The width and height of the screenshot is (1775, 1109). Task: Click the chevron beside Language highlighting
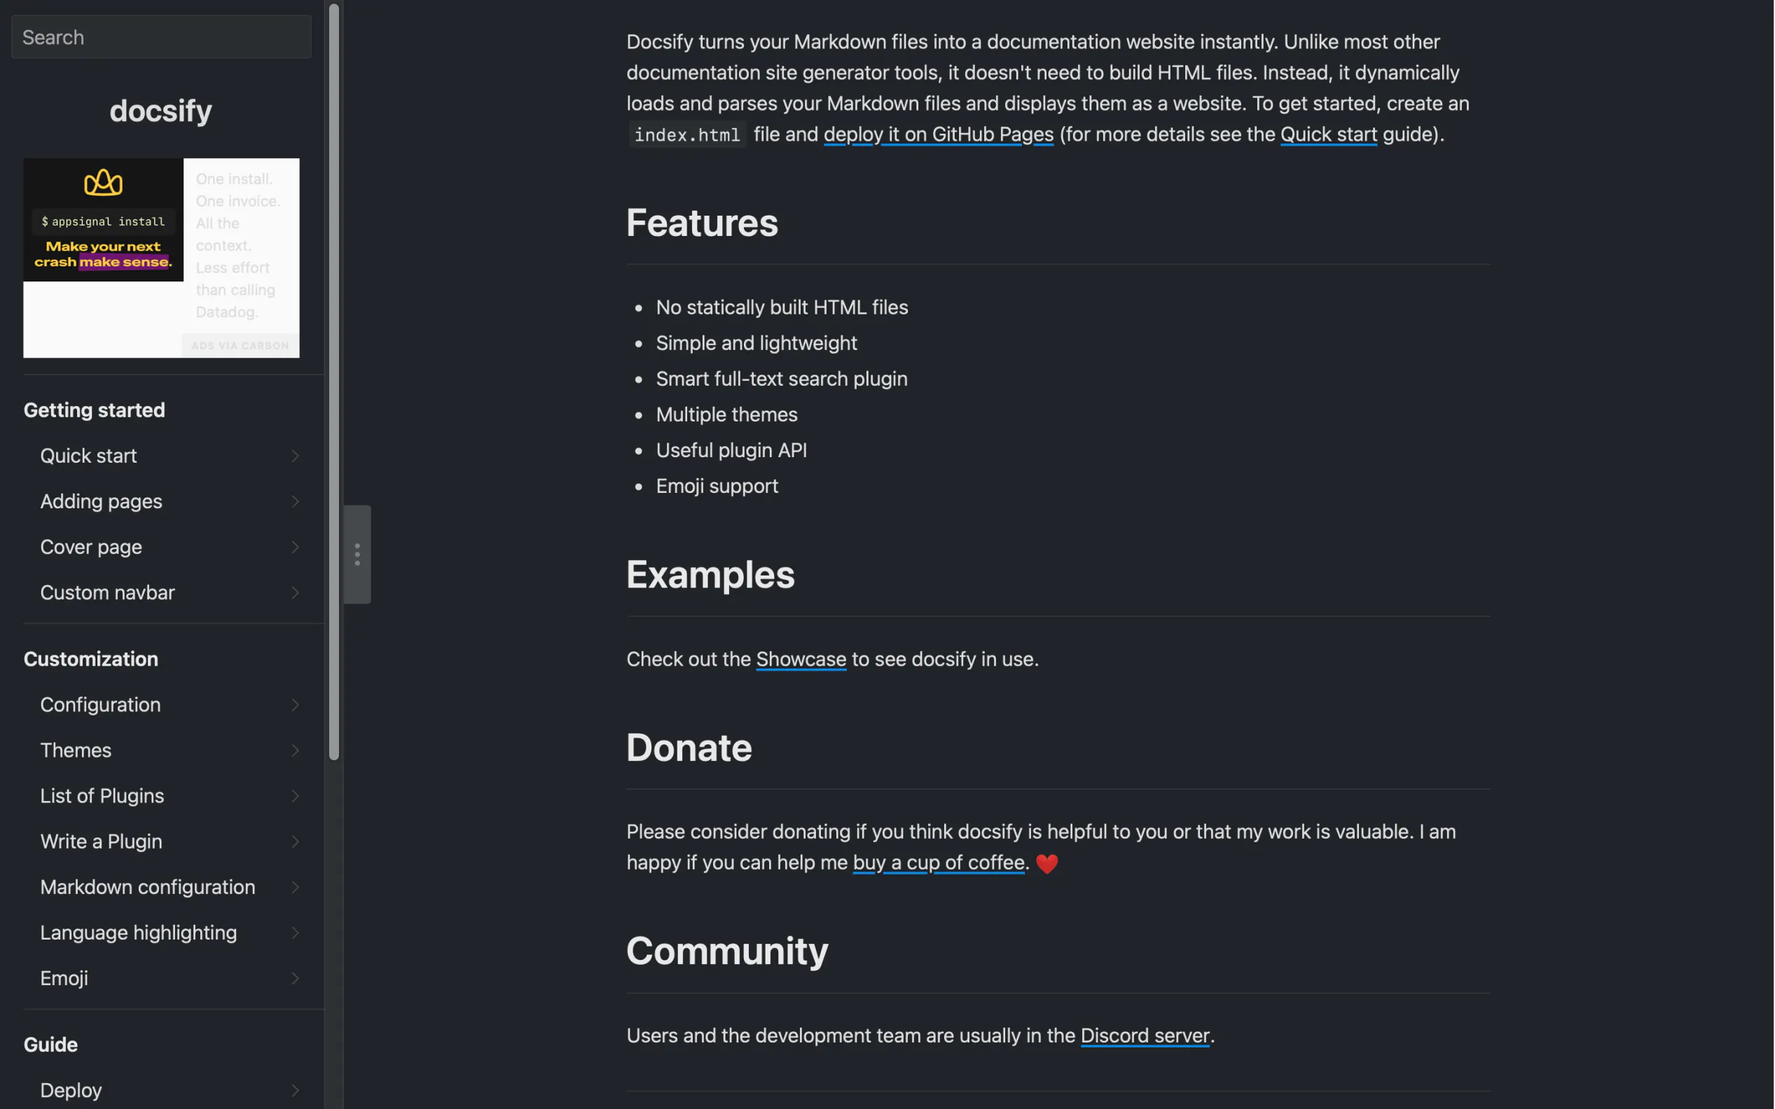pyautogui.click(x=295, y=933)
